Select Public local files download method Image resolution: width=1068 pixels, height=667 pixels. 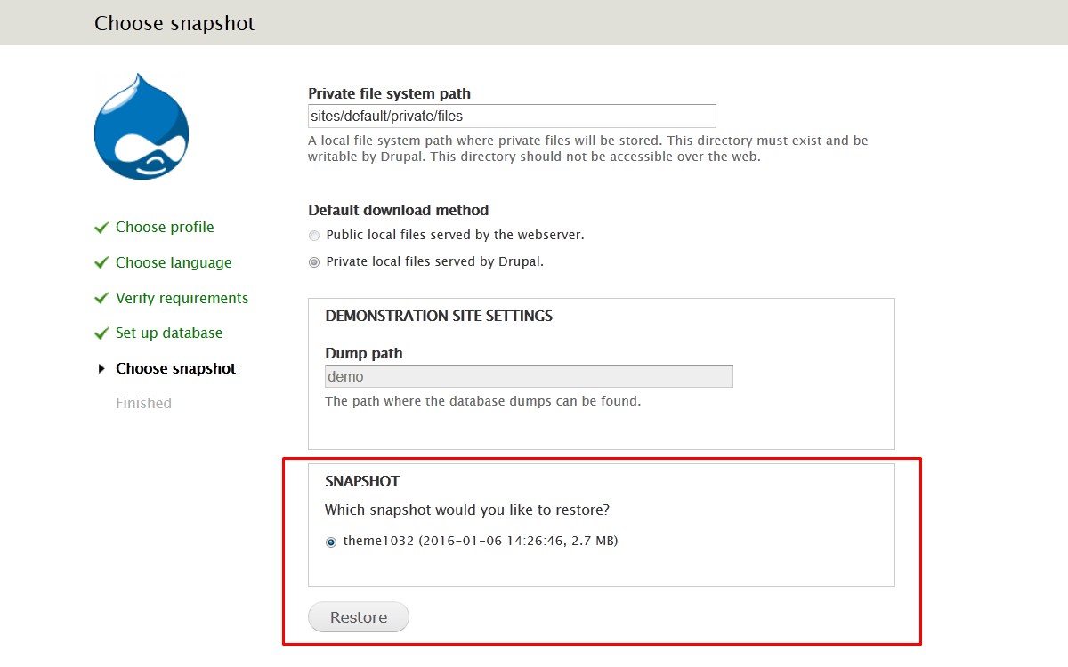pos(313,236)
